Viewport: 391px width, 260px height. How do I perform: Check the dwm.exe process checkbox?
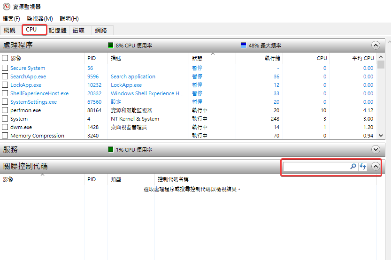pos(5,127)
